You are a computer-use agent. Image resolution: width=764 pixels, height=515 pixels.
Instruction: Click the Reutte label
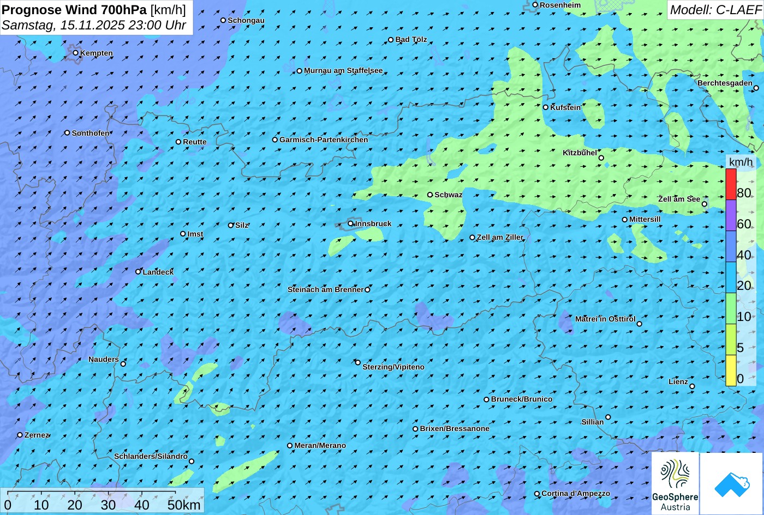click(195, 142)
